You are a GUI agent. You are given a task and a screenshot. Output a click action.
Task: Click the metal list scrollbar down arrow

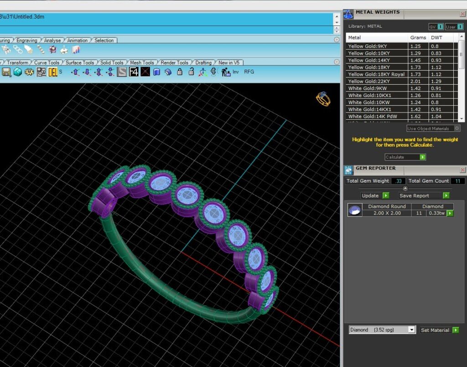click(x=462, y=119)
